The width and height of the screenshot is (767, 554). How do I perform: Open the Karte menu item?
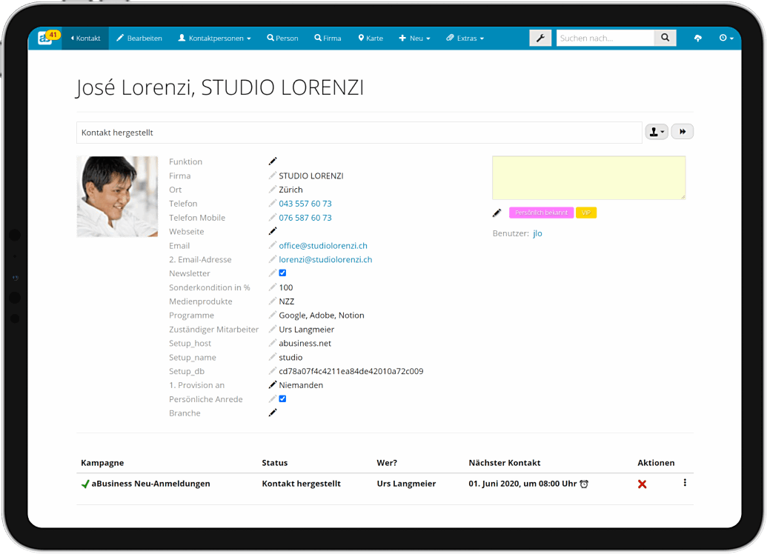click(371, 39)
